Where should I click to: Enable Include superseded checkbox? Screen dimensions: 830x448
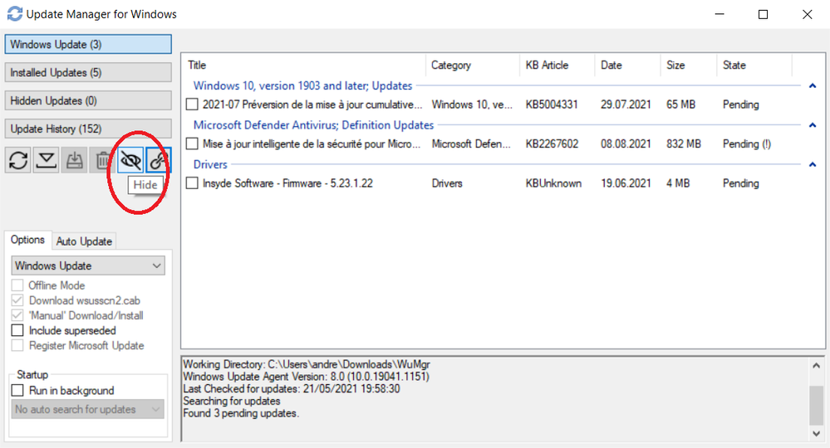click(x=17, y=331)
